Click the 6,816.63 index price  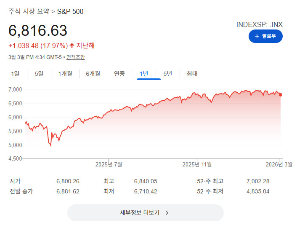(x=38, y=30)
